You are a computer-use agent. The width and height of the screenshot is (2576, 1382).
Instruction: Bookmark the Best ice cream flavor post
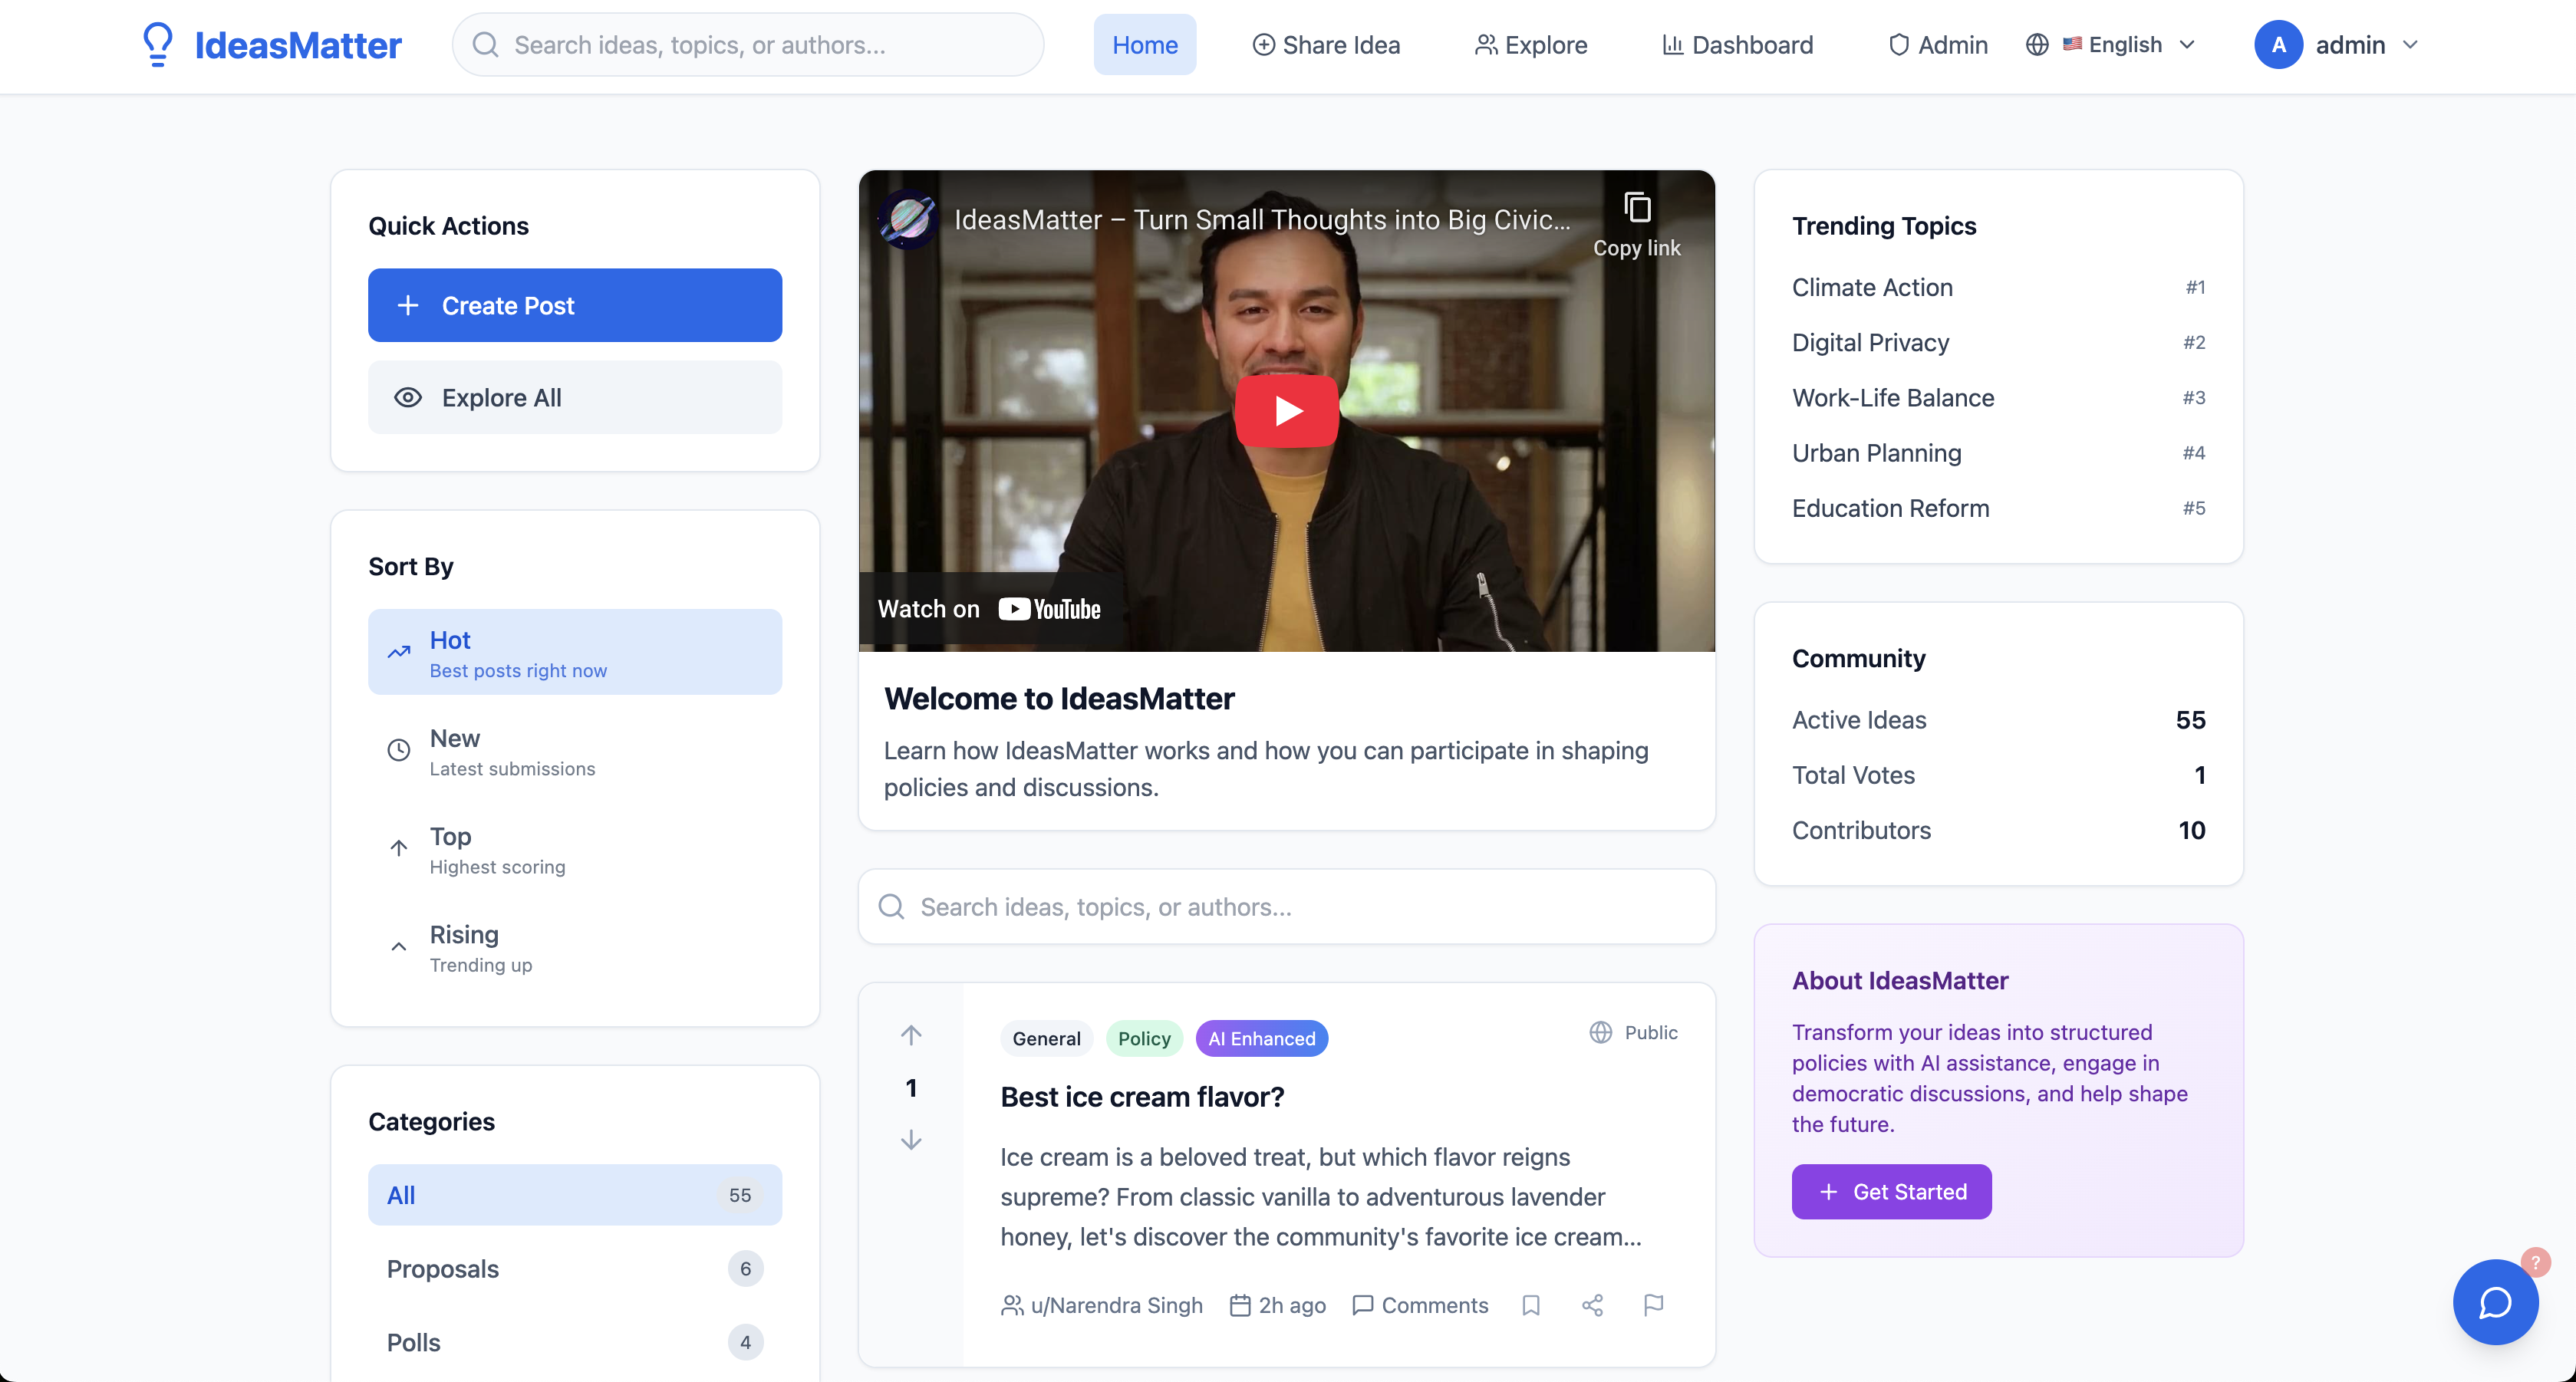point(1530,1305)
